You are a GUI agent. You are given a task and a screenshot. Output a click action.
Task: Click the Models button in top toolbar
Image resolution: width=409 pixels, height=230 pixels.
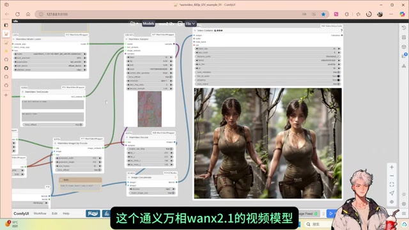click(148, 24)
